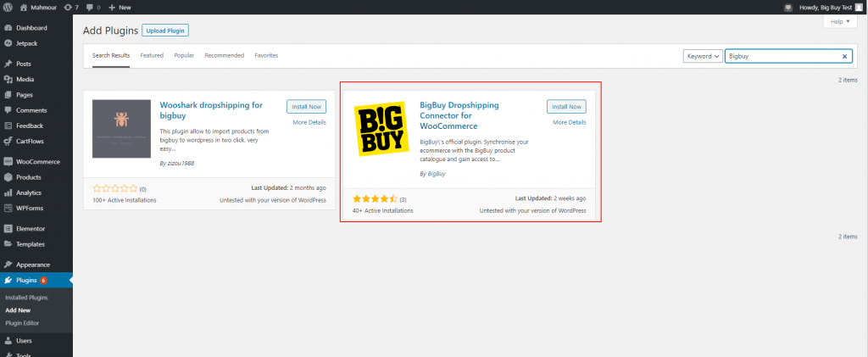Open the Howdy Big Buy Test user menu
868x357 pixels.
click(x=826, y=8)
